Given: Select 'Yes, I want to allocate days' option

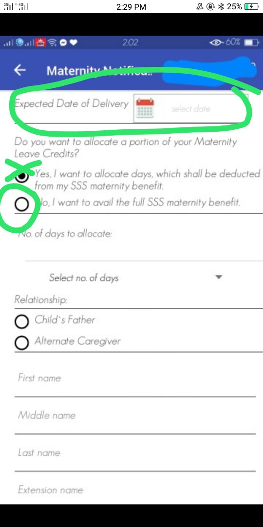Looking at the screenshot, I should click(x=22, y=177).
